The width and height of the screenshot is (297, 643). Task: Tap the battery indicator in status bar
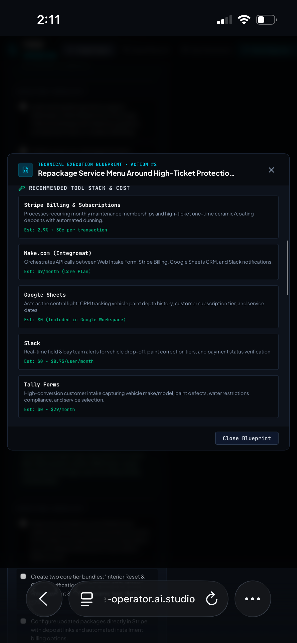(x=266, y=20)
